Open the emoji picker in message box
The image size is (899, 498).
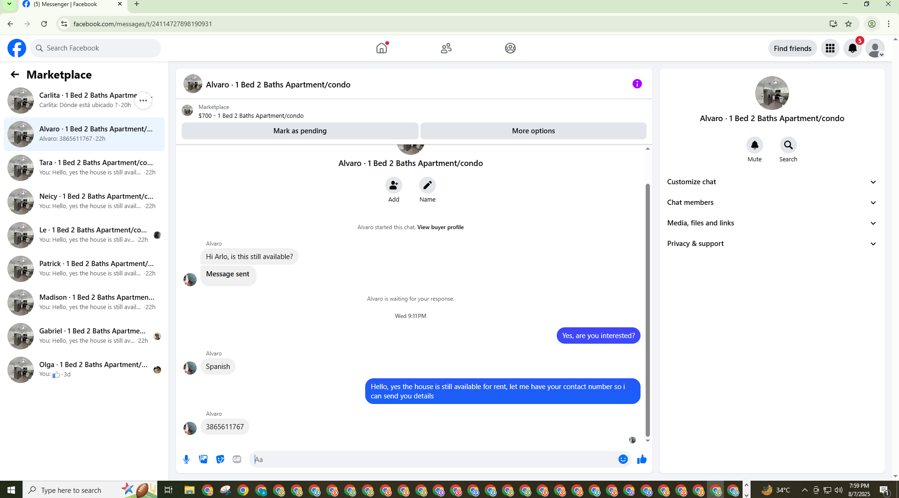point(623,459)
